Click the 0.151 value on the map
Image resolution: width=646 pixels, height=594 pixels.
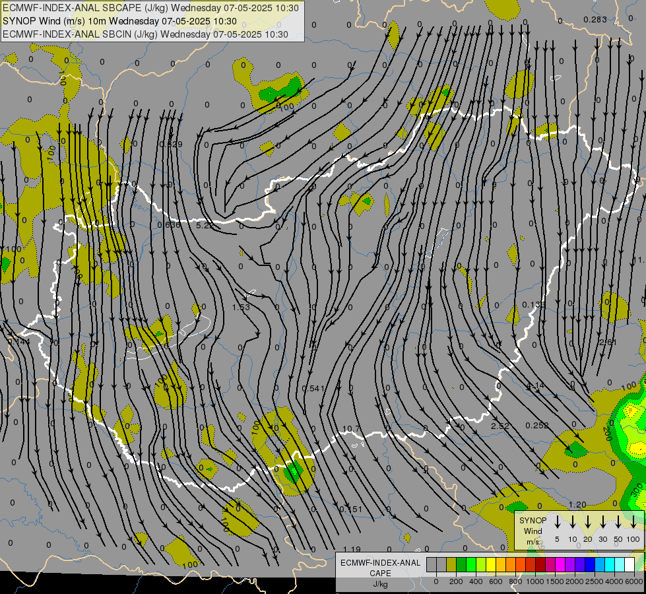pyautogui.click(x=350, y=509)
